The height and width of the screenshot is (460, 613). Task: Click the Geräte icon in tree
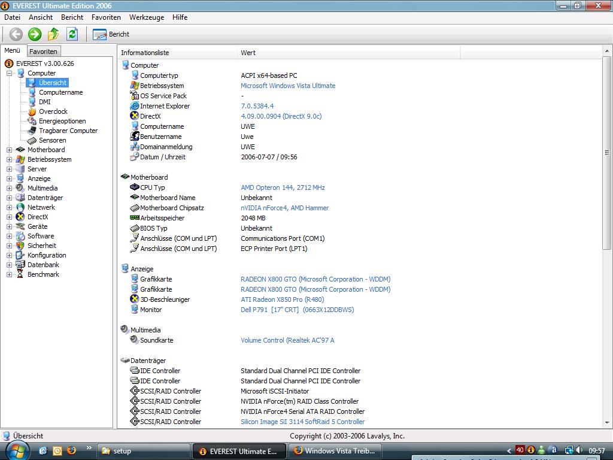(20, 226)
